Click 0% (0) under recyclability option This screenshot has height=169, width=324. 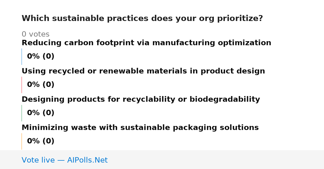[x=41, y=113]
